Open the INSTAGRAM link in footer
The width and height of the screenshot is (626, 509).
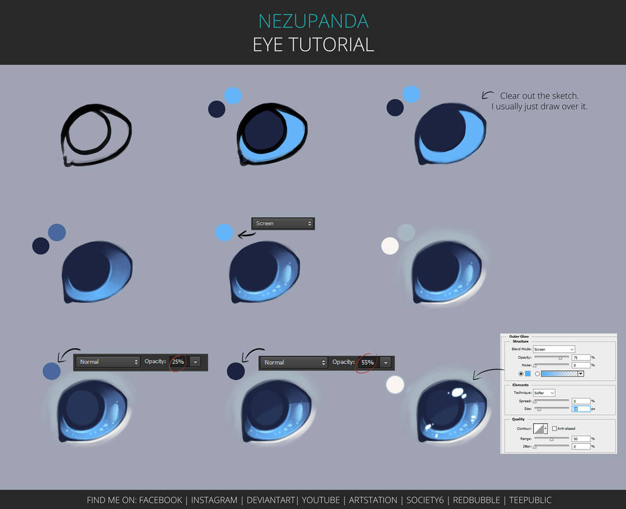pyautogui.click(x=214, y=500)
